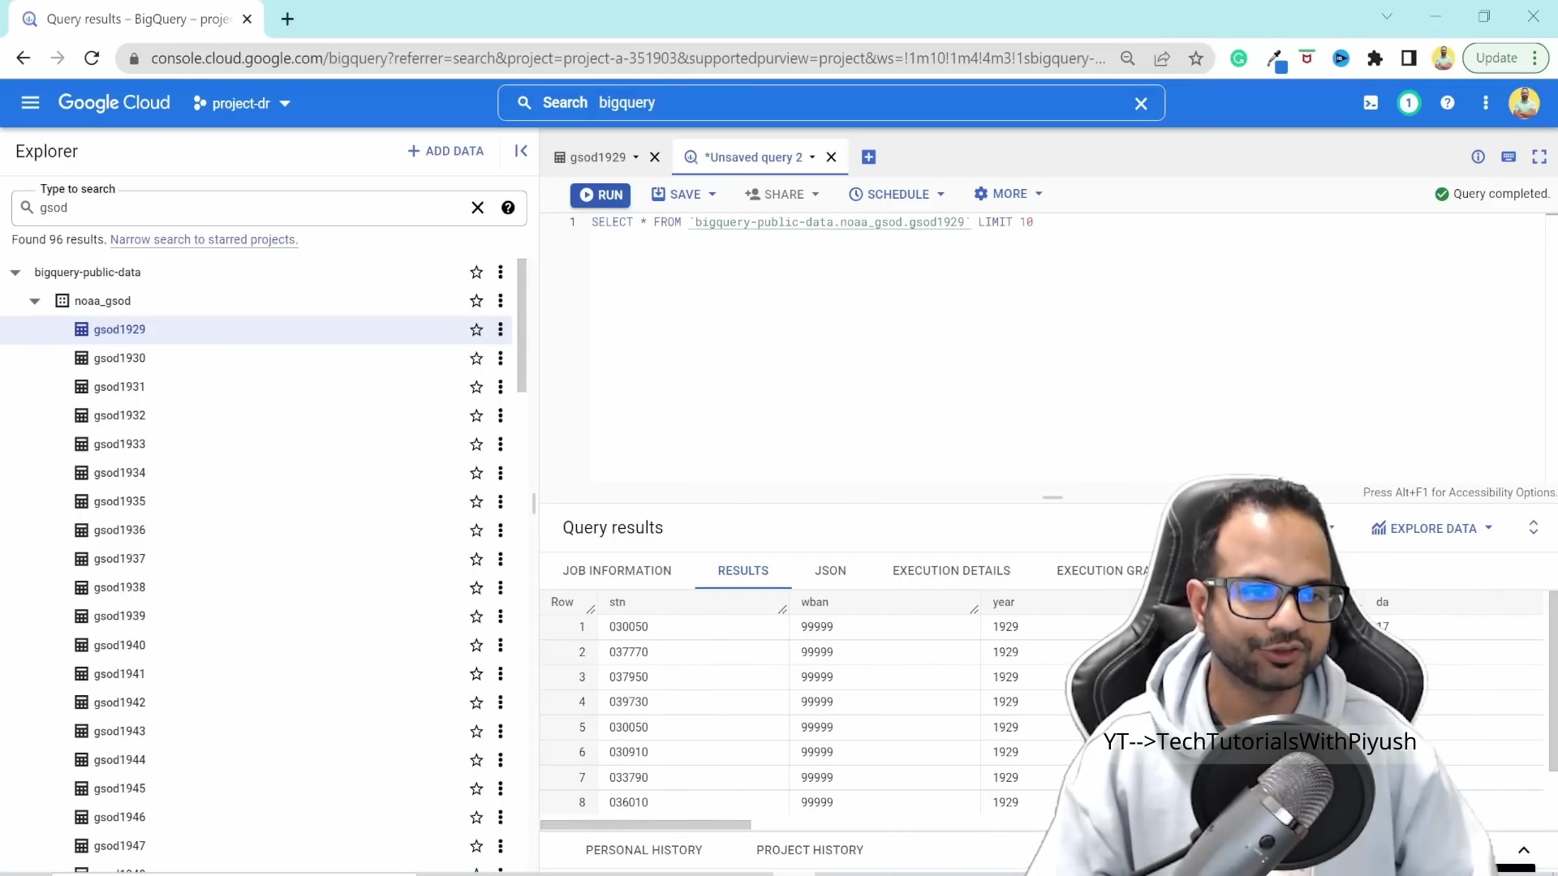Open the project-dr project selector dropdown
This screenshot has height=876, width=1558.
pyautogui.click(x=242, y=104)
